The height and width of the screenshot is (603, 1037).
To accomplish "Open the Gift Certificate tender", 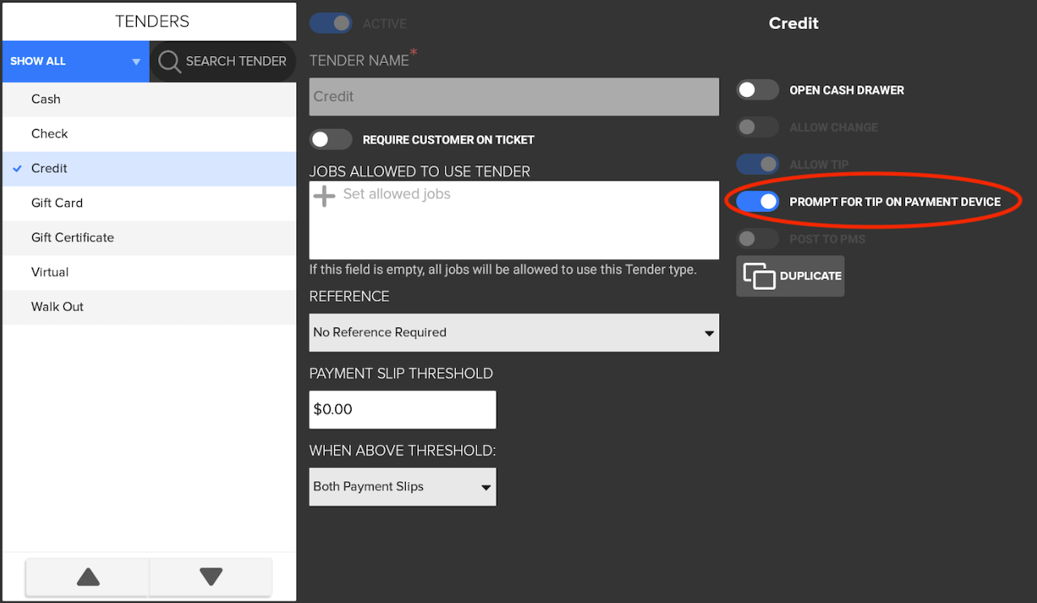I will 72,237.
